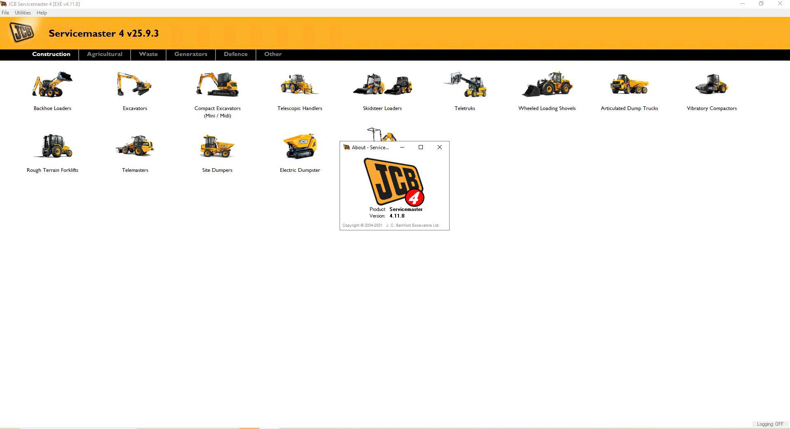Click the Teletruks label
The image size is (790, 429).
point(465,108)
